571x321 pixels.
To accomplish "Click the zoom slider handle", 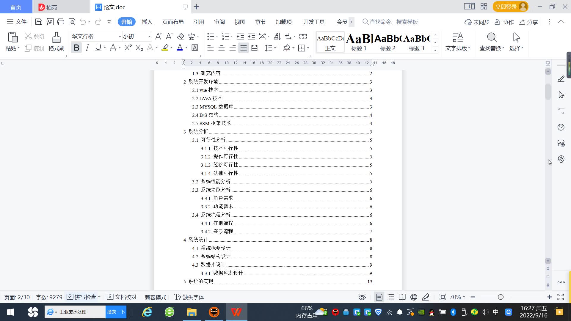I will tap(501, 297).
